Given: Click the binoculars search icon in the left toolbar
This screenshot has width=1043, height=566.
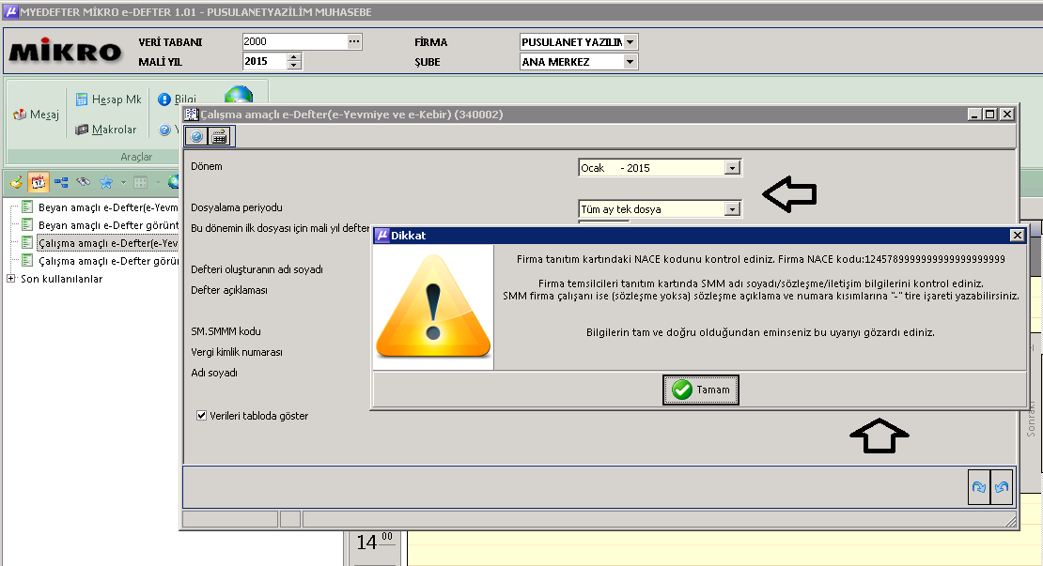Looking at the screenshot, I should click(x=83, y=181).
